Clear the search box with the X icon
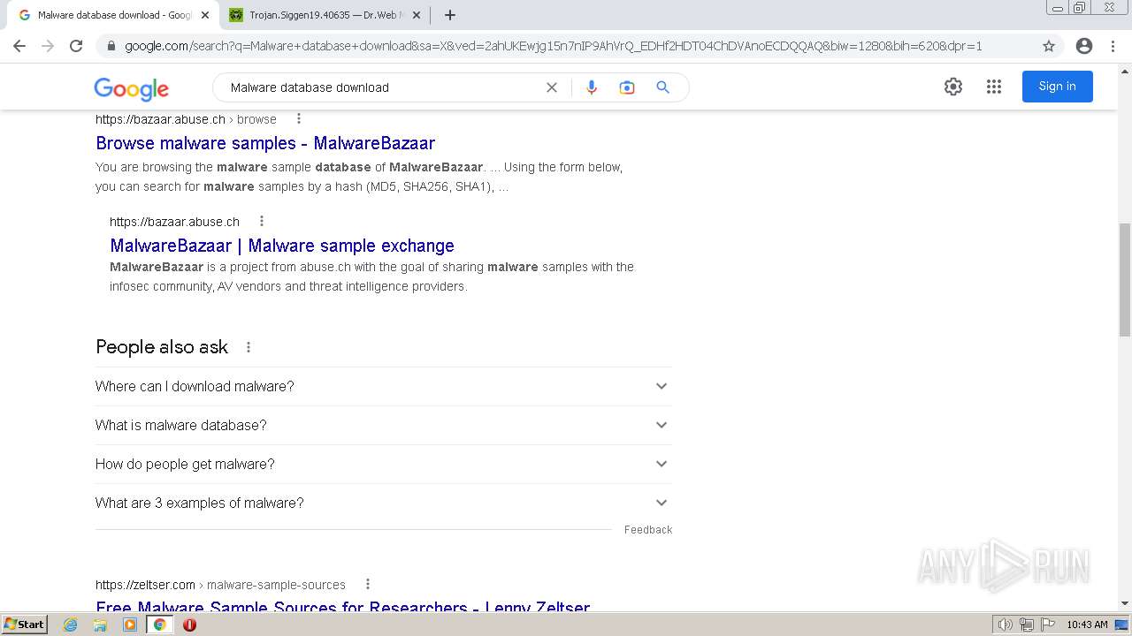1132x636 pixels. [x=552, y=87]
